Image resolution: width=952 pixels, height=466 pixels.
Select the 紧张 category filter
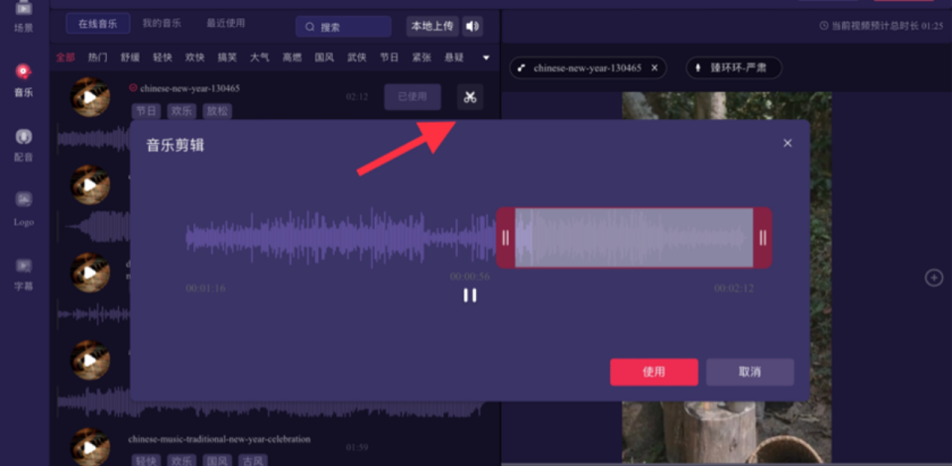[421, 58]
